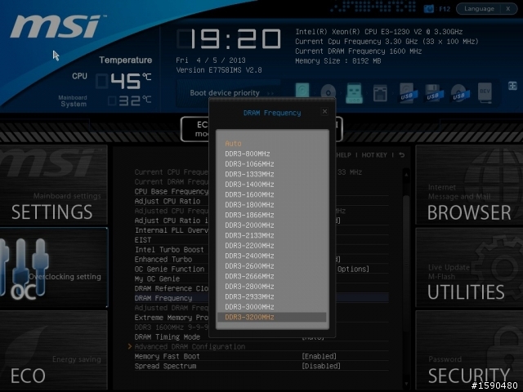Select floppy drive boot device icon

point(380,93)
